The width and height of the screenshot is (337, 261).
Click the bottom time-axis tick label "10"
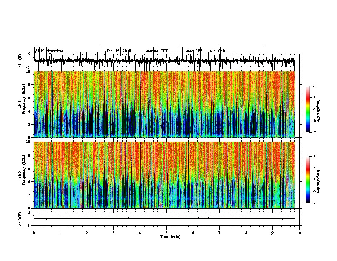[299, 233]
